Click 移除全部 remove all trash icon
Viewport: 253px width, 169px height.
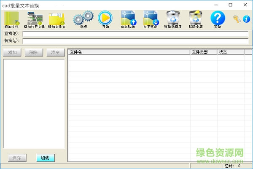196,20
